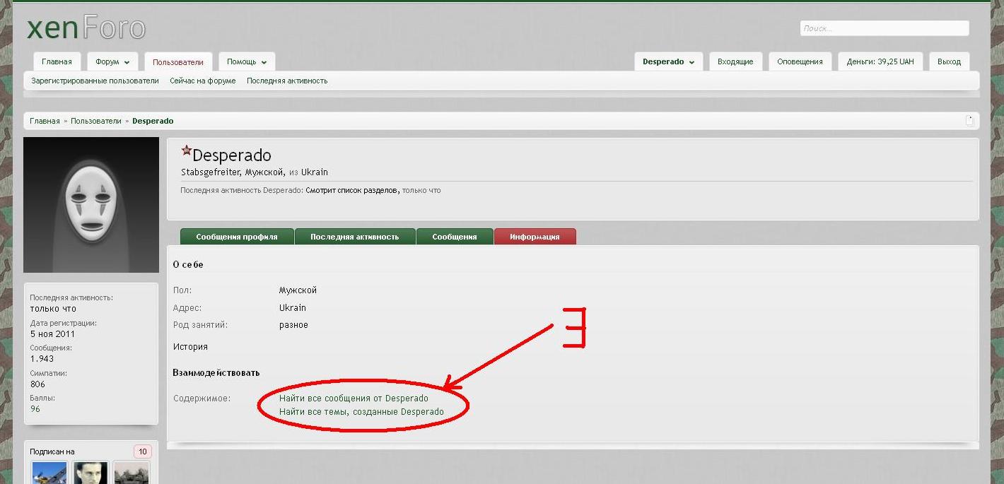Open Сейчас на форуме link
The height and width of the screenshot is (484, 1004).
[203, 81]
